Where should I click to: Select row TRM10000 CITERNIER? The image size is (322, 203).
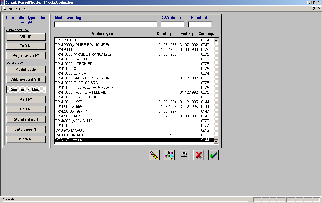[134, 64]
